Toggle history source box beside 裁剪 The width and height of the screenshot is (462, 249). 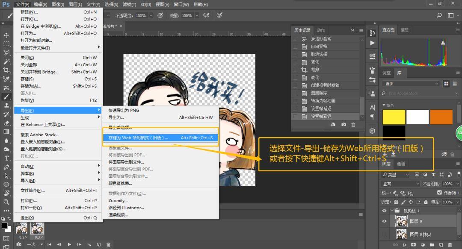[x=295, y=70]
